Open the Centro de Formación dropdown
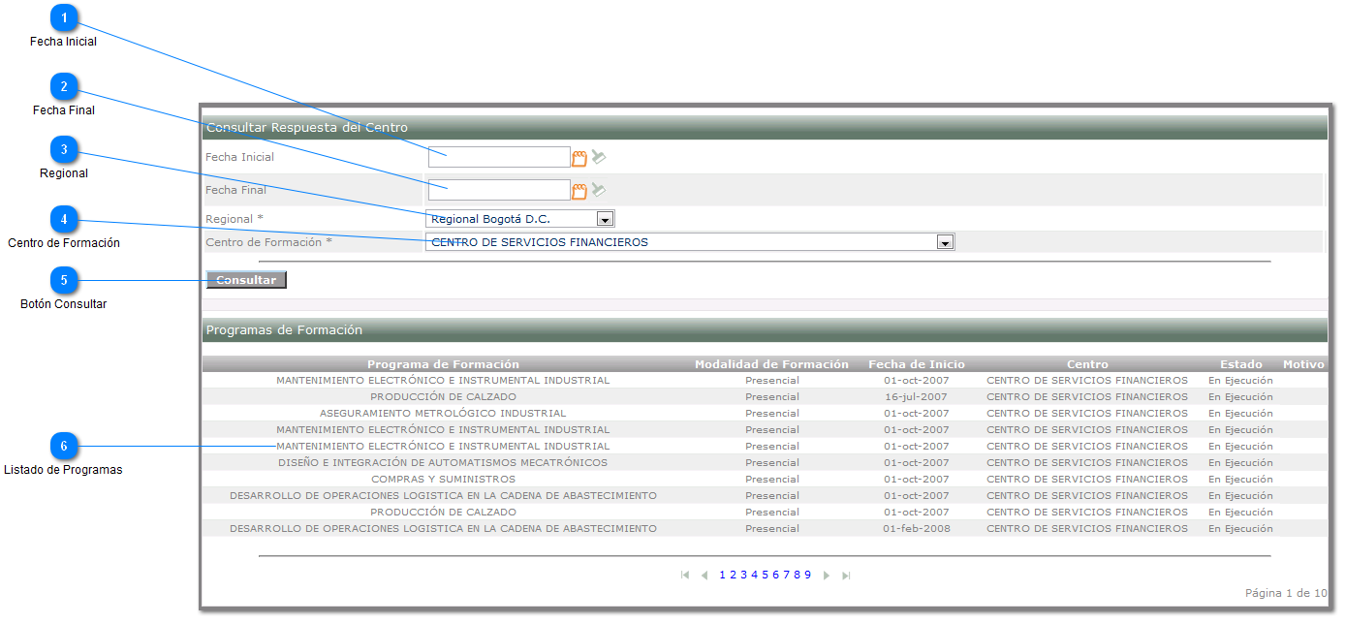1345x623 pixels. coord(946,242)
